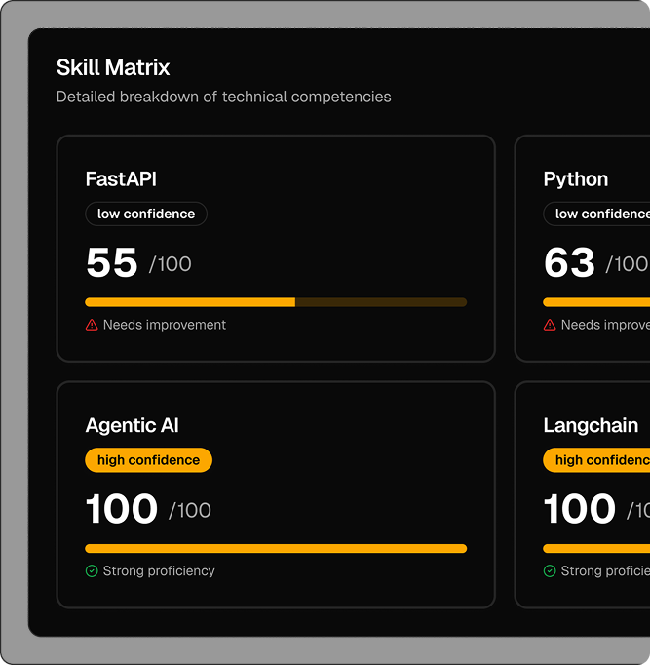
Task: Click the Agentic AI card title
Action: point(133,426)
